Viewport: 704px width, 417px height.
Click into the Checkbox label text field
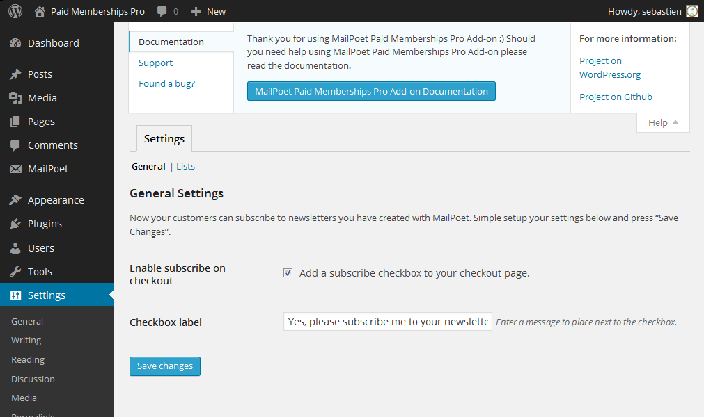coord(387,322)
